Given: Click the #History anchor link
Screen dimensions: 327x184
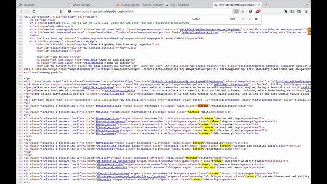Looking at the screenshot, I should point(103,158).
